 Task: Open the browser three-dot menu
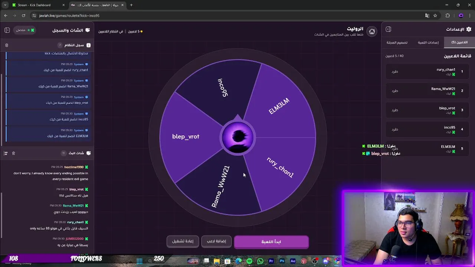tap(469, 16)
